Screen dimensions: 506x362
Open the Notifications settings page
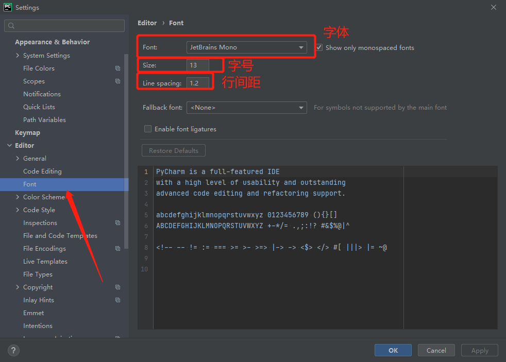[42, 94]
